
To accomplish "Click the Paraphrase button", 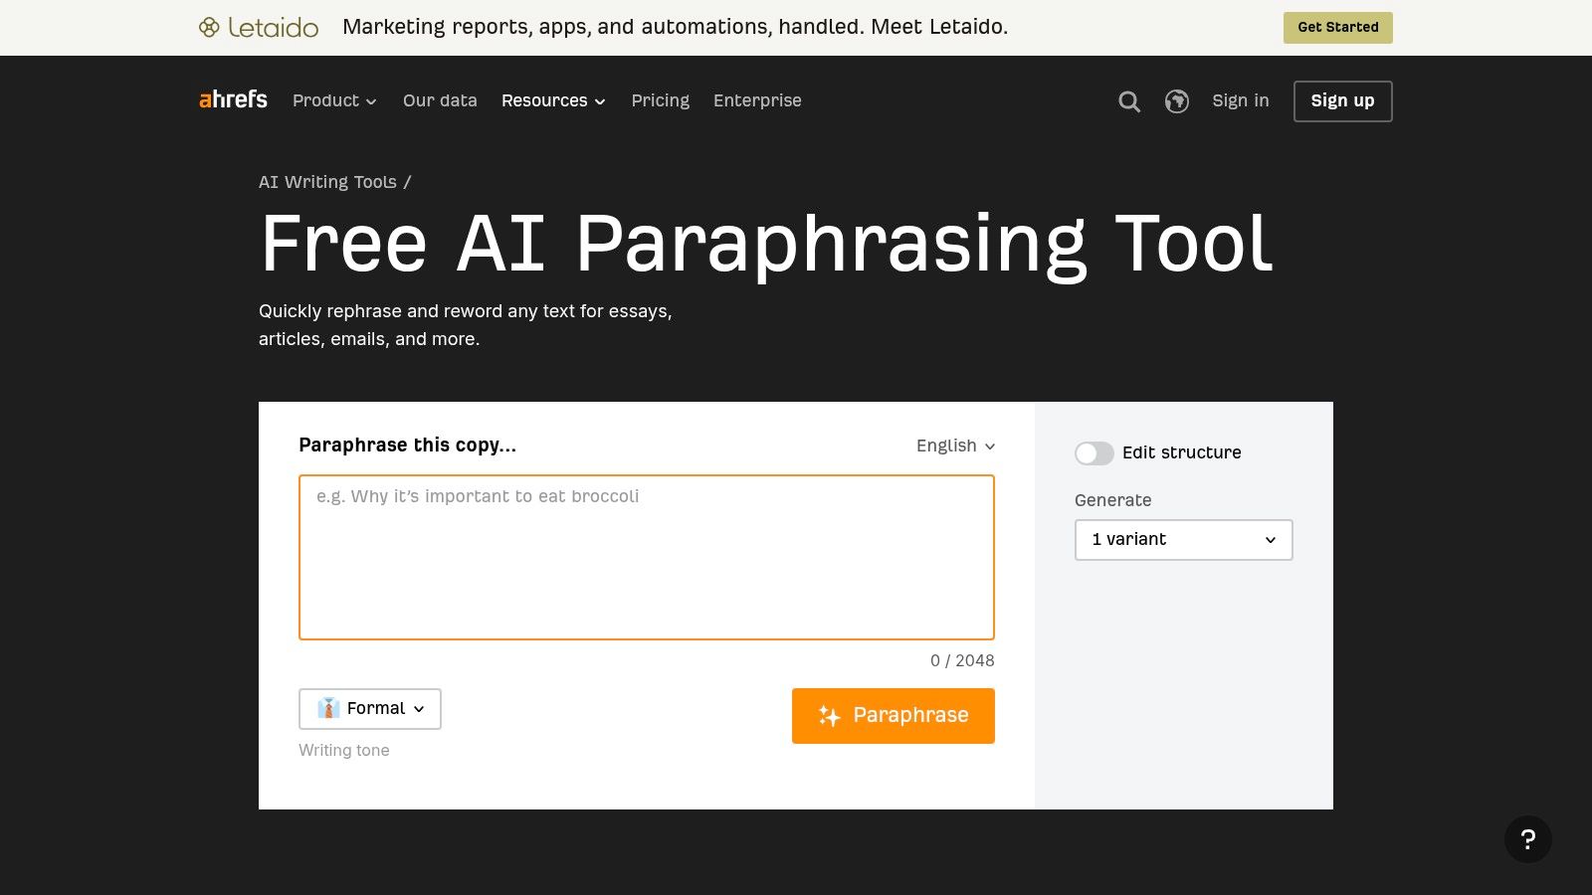I will pyautogui.click(x=894, y=716).
